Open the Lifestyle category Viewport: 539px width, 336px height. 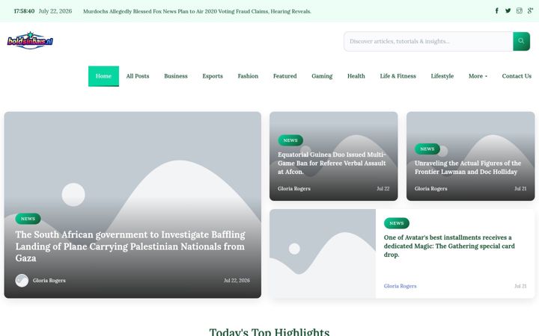442,76
